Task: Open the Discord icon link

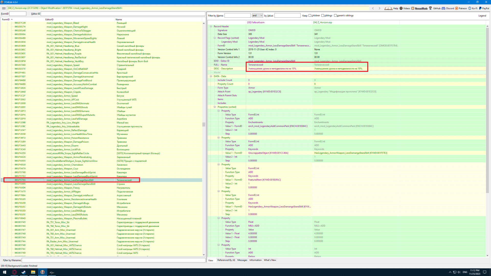Action: point(444,8)
